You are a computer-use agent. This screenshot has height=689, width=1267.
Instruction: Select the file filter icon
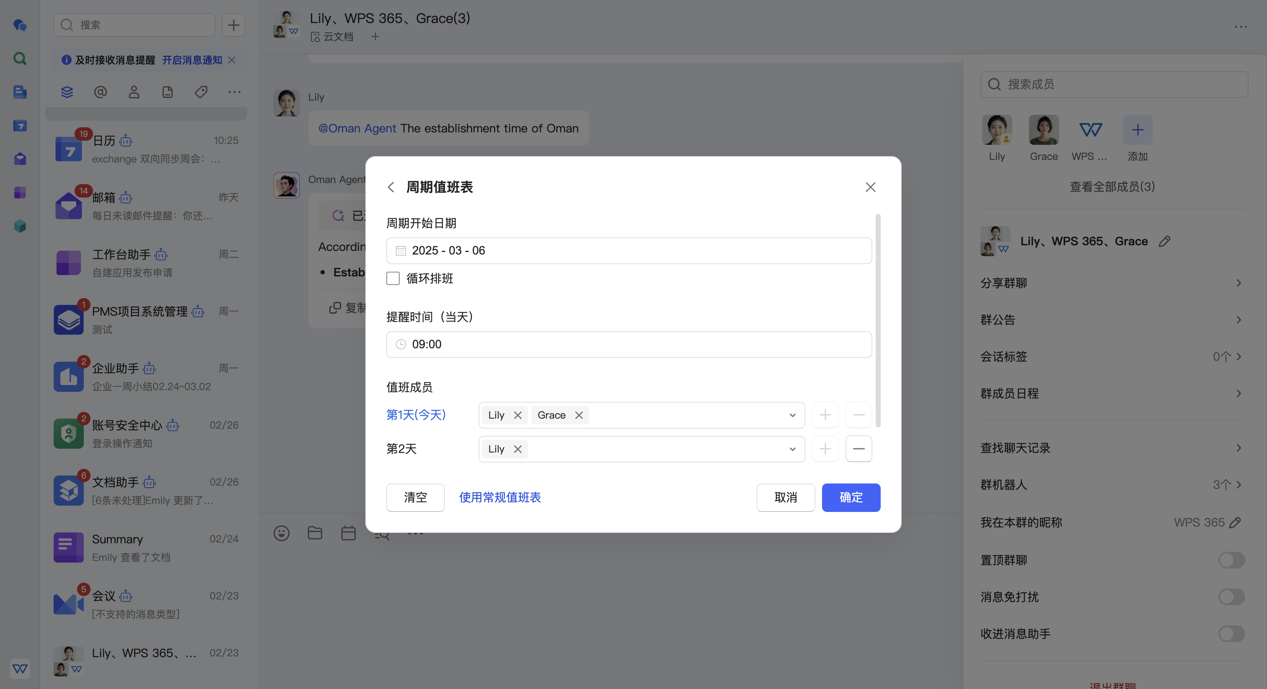point(167,92)
